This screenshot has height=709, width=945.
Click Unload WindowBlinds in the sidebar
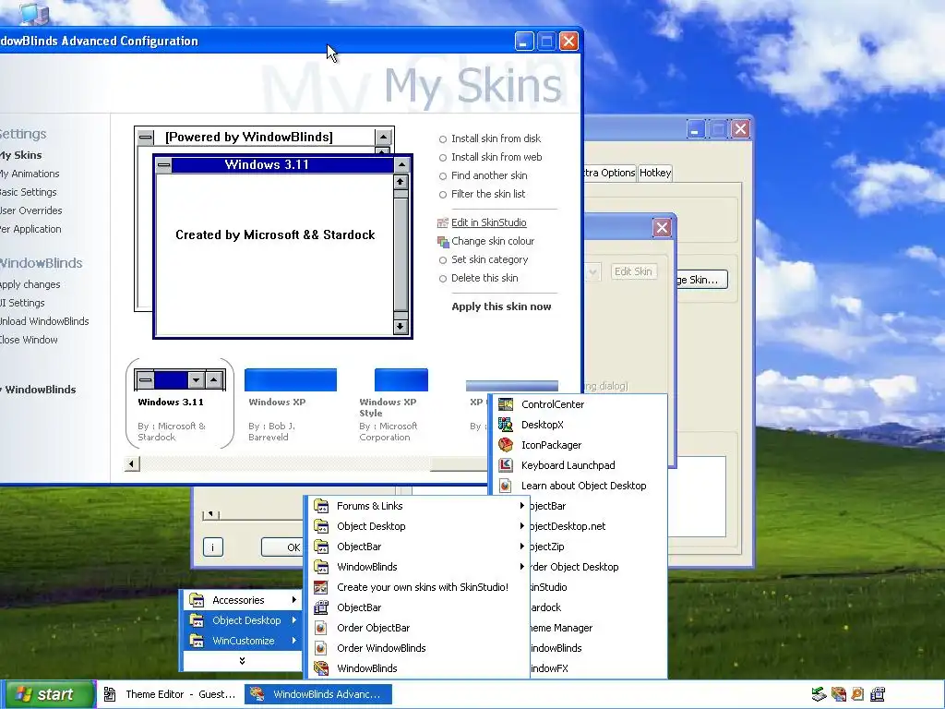[44, 321]
